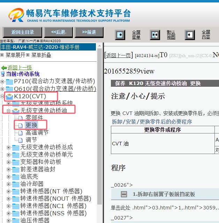
Task: Click the 丰田-RAV4-威兰达-2020-维修手册 title bar
Action: 48,47
